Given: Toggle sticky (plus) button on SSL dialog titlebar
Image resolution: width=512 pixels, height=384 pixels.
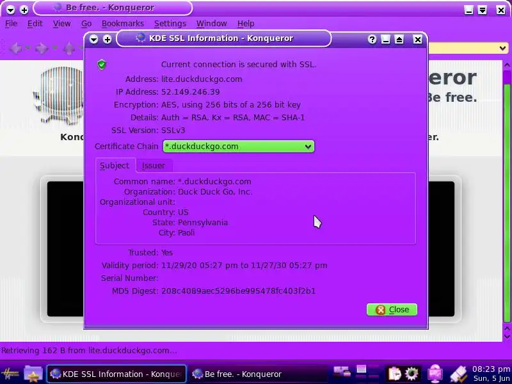Looking at the screenshot, I should (107, 39).
